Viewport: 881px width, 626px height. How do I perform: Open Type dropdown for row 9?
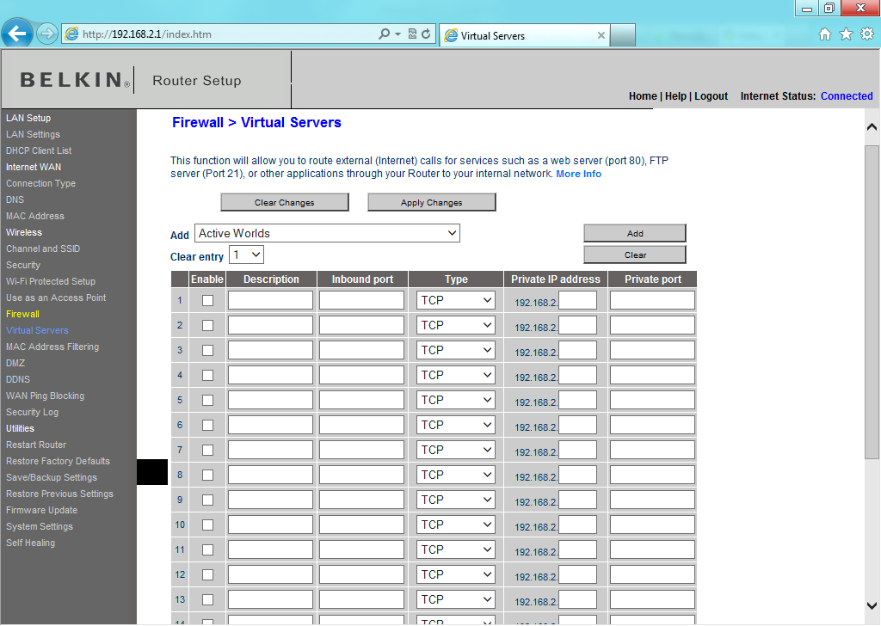tap(456, 500)
